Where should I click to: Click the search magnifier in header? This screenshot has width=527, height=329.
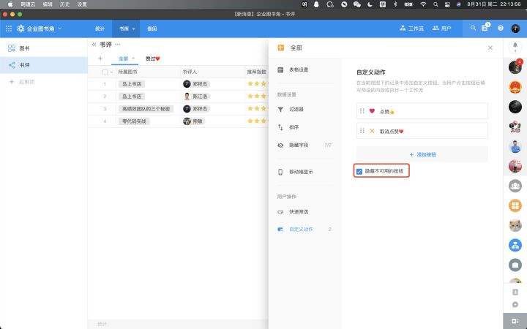pos(474,29)
